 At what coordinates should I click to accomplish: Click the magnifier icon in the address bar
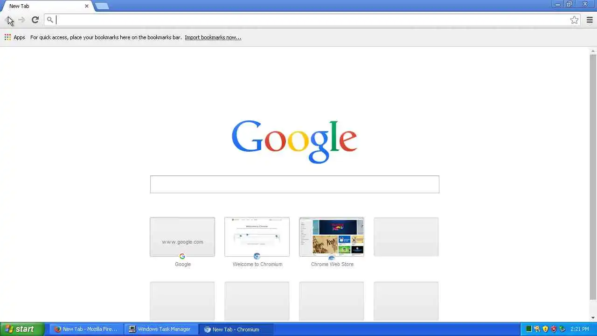tap(50, 20)
